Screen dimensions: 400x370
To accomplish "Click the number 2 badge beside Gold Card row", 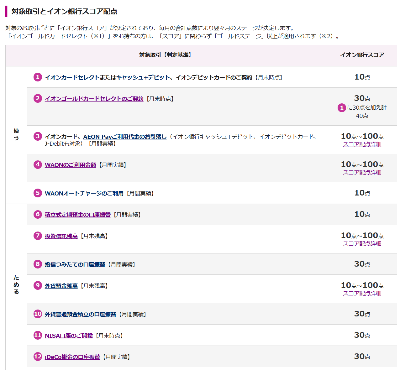I will [38, 98].
